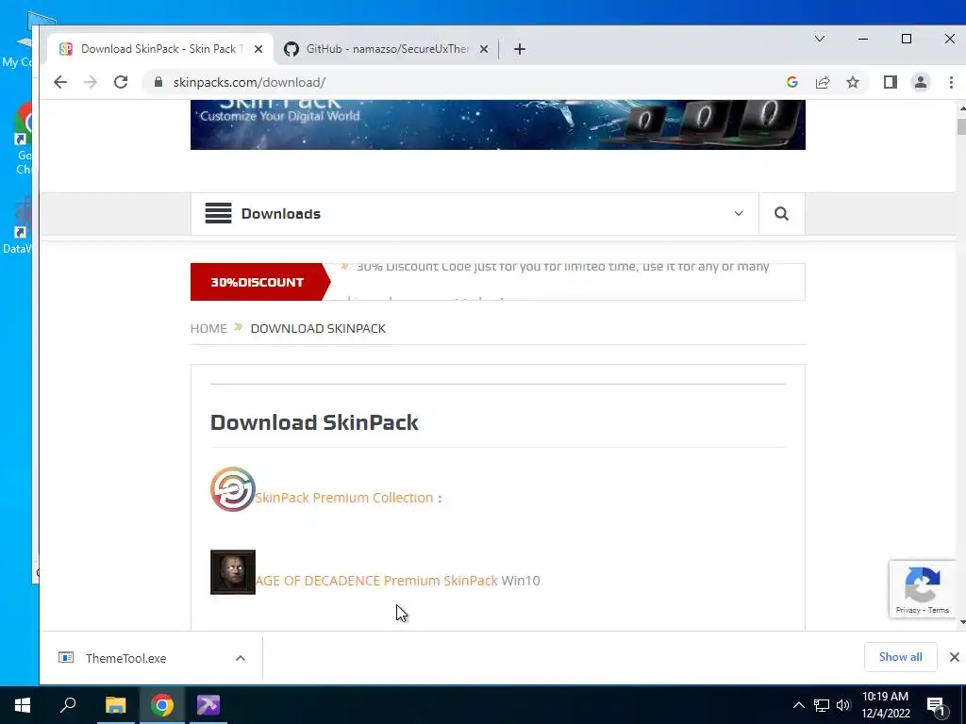Expand the Downloads menu chevron

pos(738,214)
